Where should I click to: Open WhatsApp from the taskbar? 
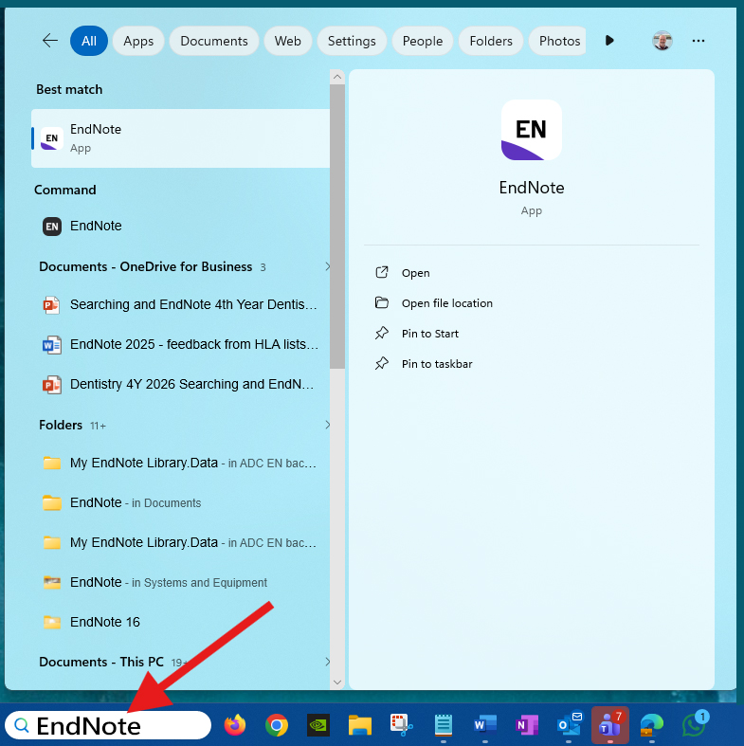click(x=694, y=724)
